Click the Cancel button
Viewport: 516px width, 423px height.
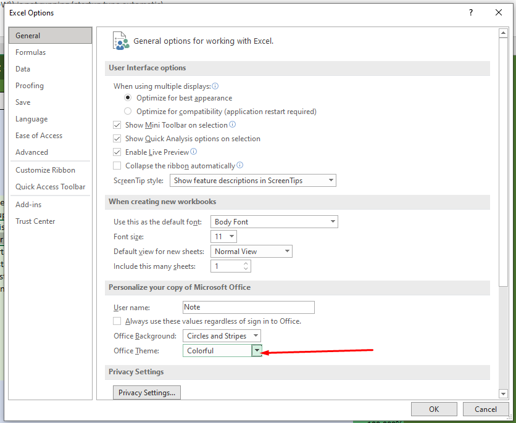[x=485, y=409]
